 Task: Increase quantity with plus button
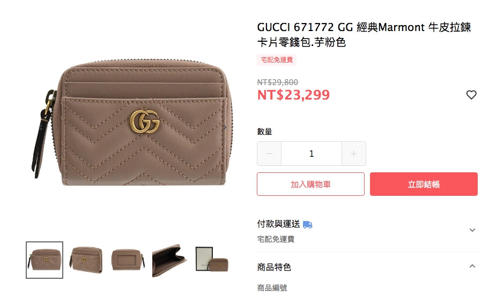(354, 154)
